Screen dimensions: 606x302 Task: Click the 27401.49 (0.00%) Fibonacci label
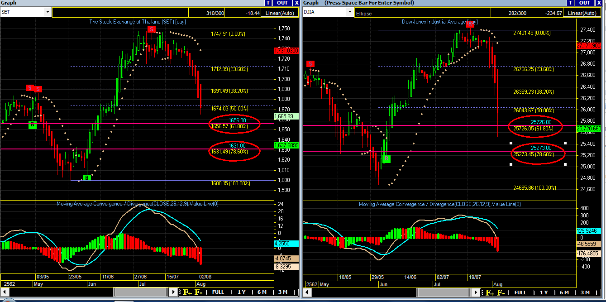coord(532,33)
